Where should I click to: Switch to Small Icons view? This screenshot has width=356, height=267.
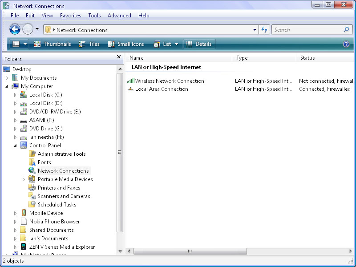tap(125, 44)
